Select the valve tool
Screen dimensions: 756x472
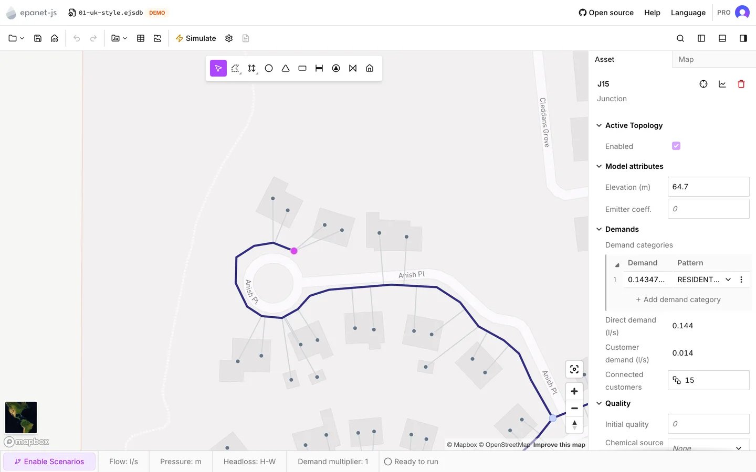(353, 68)
